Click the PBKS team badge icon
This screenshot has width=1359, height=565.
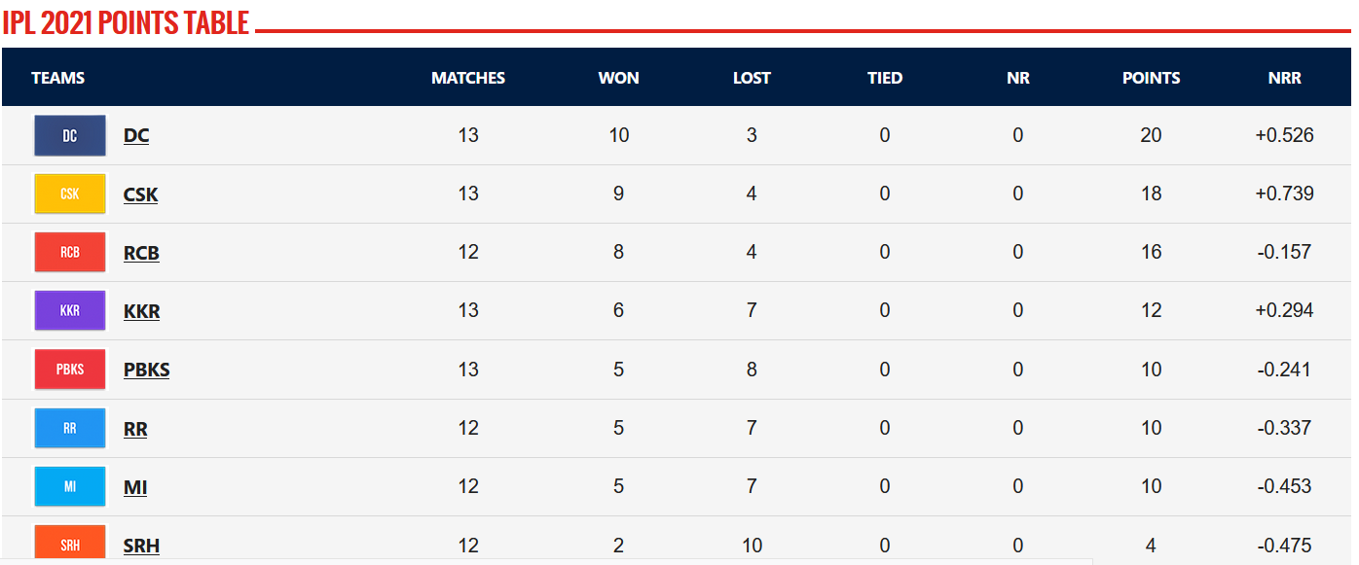coord(70,370)
